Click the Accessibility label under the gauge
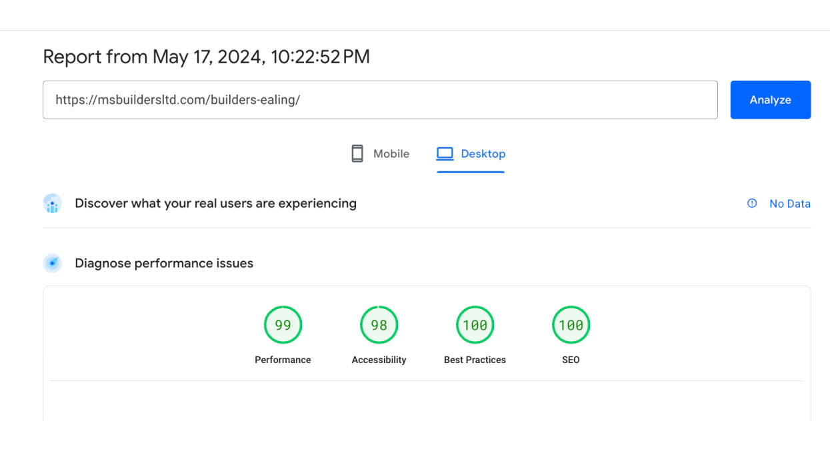 pos(379,360)
